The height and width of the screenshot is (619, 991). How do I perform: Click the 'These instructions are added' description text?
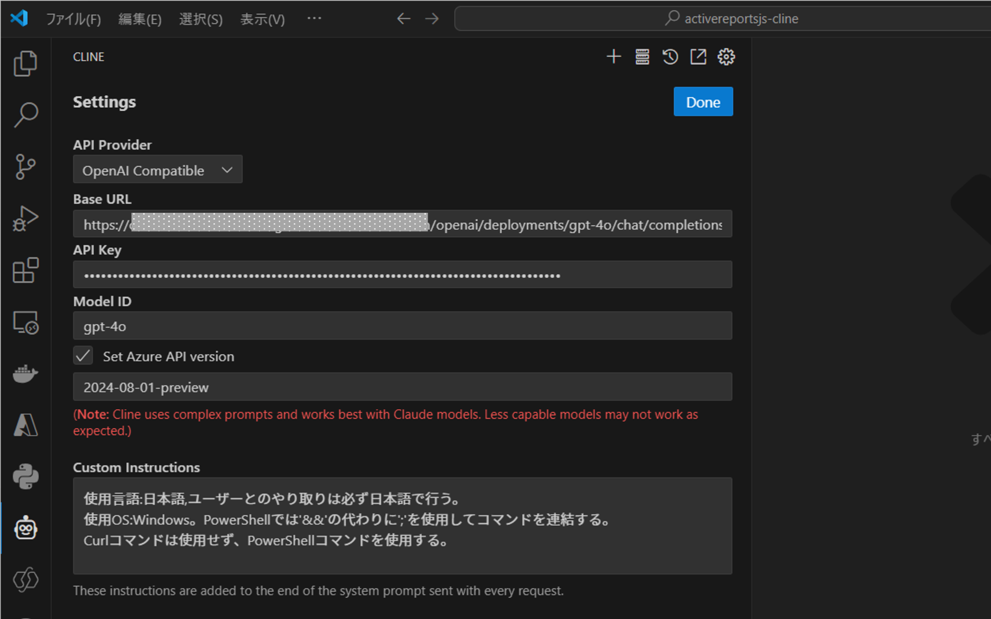point(319,591)
